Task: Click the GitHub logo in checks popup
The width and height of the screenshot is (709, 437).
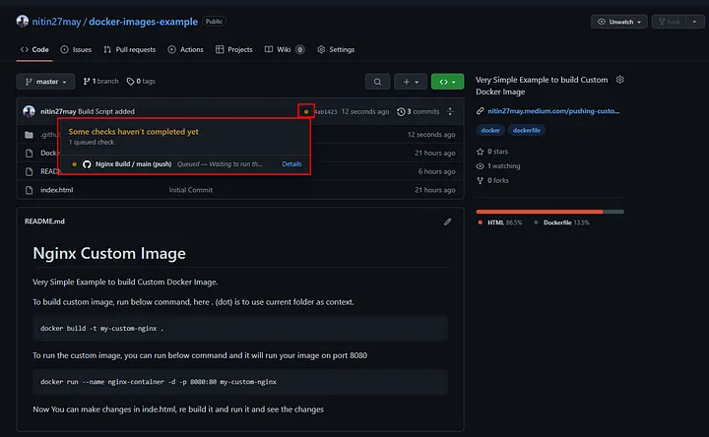Action: pos(87,164)
